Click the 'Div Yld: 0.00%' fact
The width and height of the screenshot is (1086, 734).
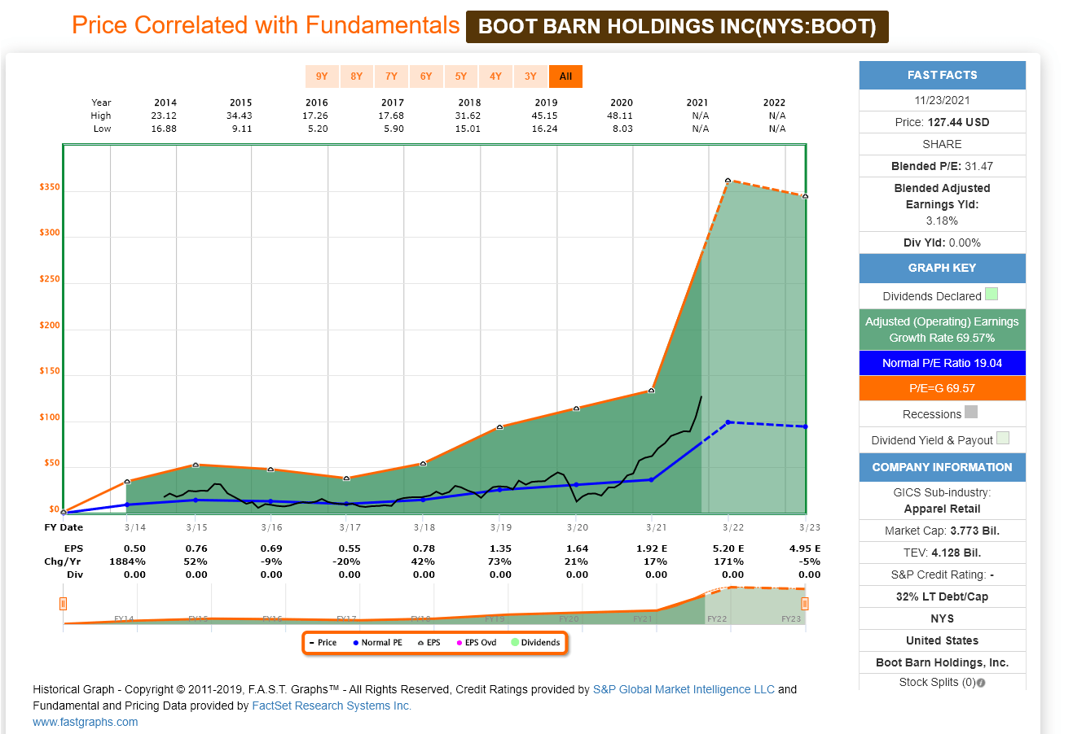[942, 242]
